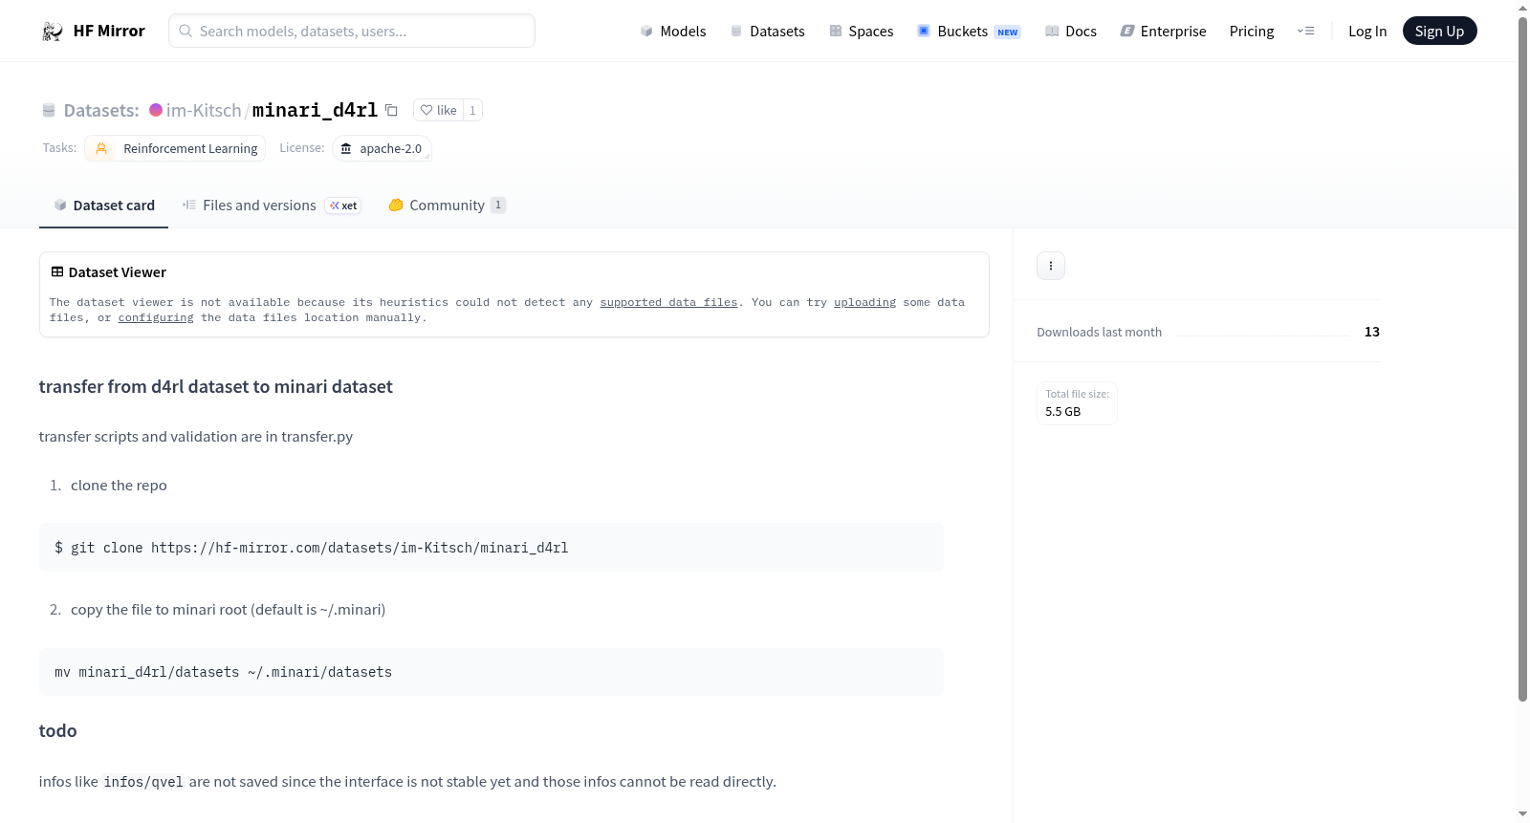
Task: Follow the 'uploading' link
Action: (x=864, y=302)
